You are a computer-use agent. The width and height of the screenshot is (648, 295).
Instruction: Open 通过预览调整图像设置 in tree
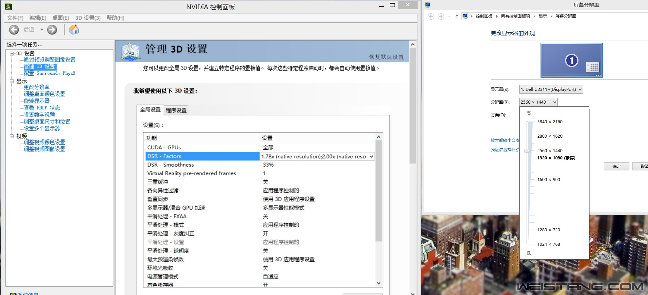[49, 60]
